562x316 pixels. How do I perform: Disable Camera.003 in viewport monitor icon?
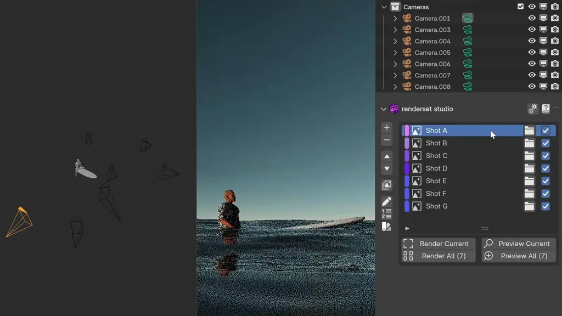click(543, 30)
